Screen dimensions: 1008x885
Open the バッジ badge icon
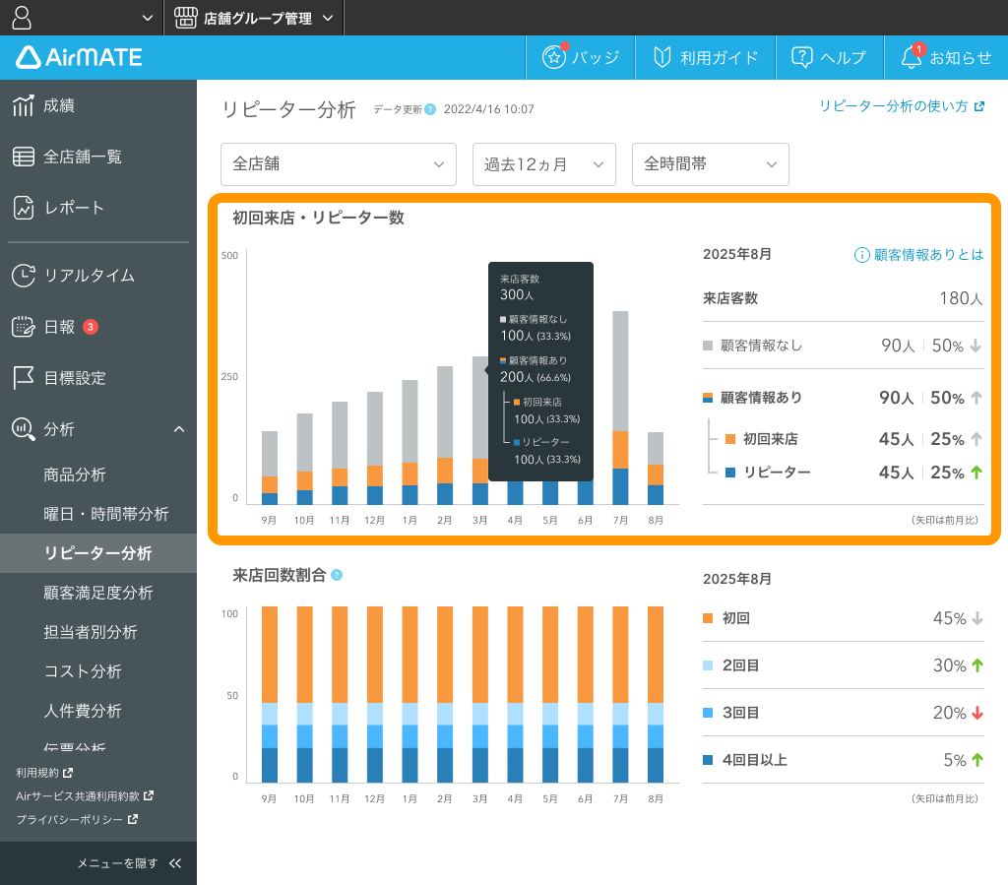coord(554,57)
